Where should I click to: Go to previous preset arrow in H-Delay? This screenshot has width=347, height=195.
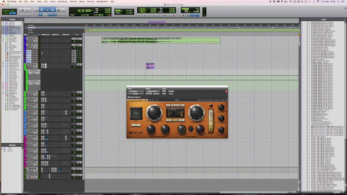200,100
